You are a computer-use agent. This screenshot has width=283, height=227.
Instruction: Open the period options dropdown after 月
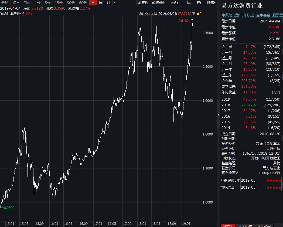pyautogui.click(x=114, y=2)
